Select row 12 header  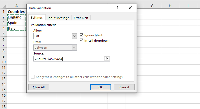point(4,73)
